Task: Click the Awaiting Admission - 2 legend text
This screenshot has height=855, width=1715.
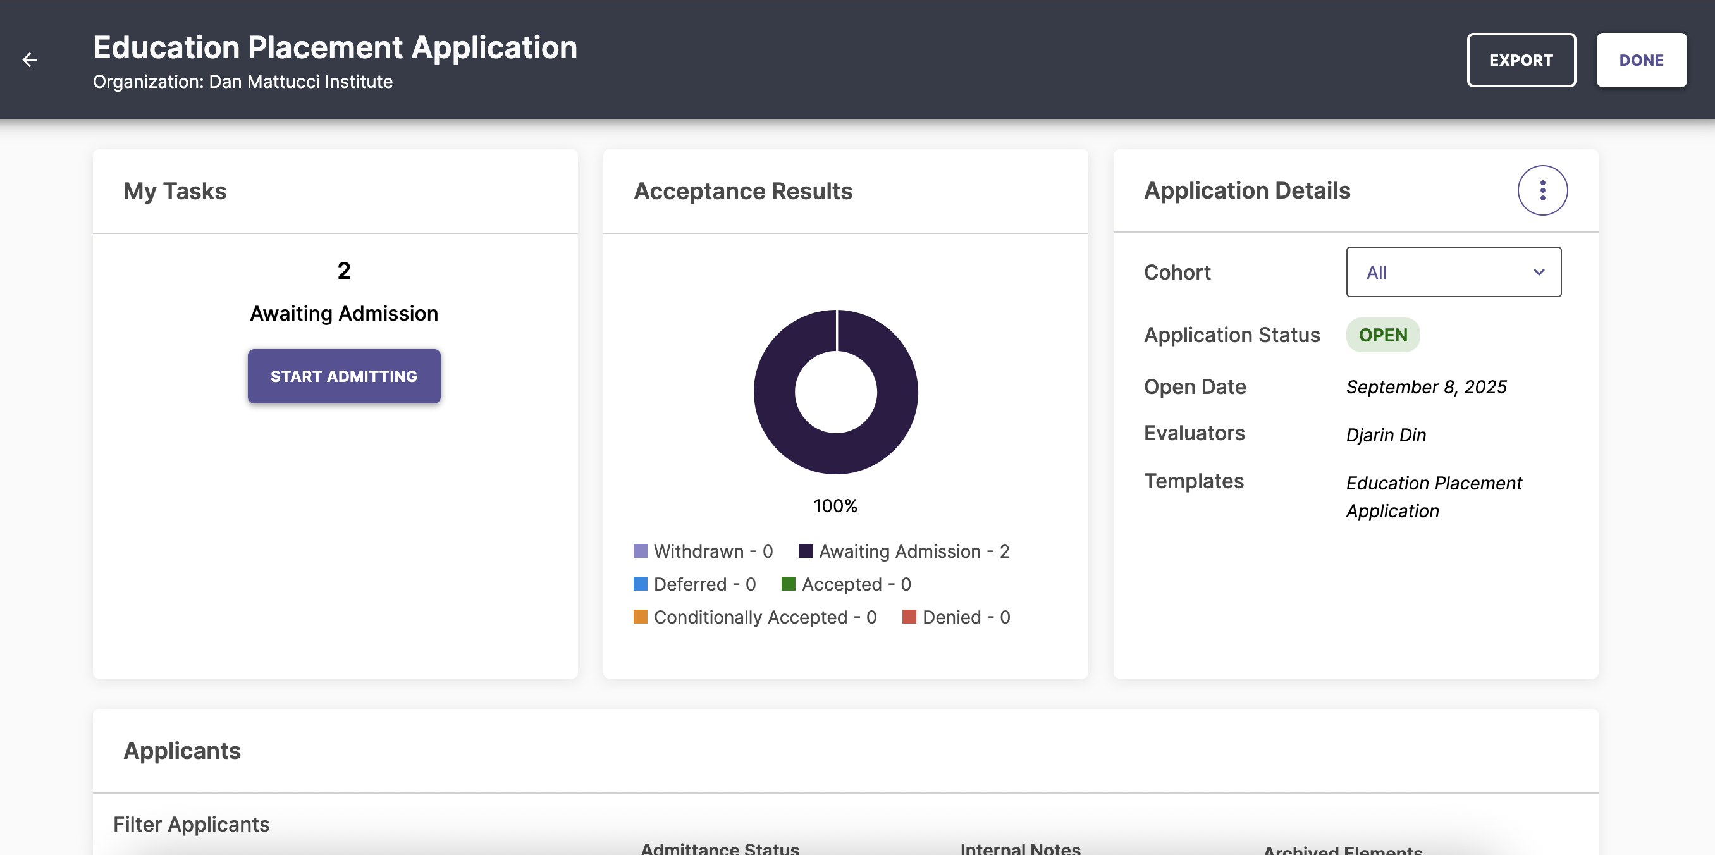Action: [914, 551]
